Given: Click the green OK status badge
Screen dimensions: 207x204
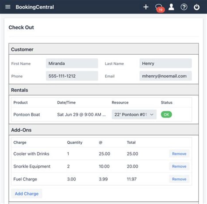Looking at the screenshot, I should tap(166, 115).
